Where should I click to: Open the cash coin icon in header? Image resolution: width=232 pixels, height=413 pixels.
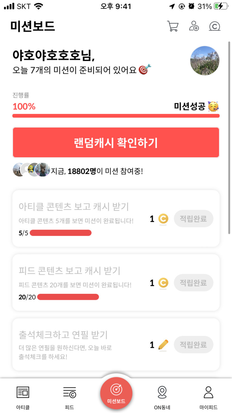[215, 26]
